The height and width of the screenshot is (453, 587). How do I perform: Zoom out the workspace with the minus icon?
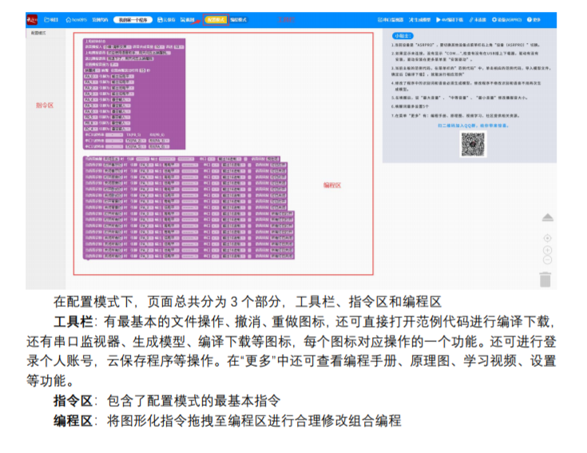tap(547, 260)
